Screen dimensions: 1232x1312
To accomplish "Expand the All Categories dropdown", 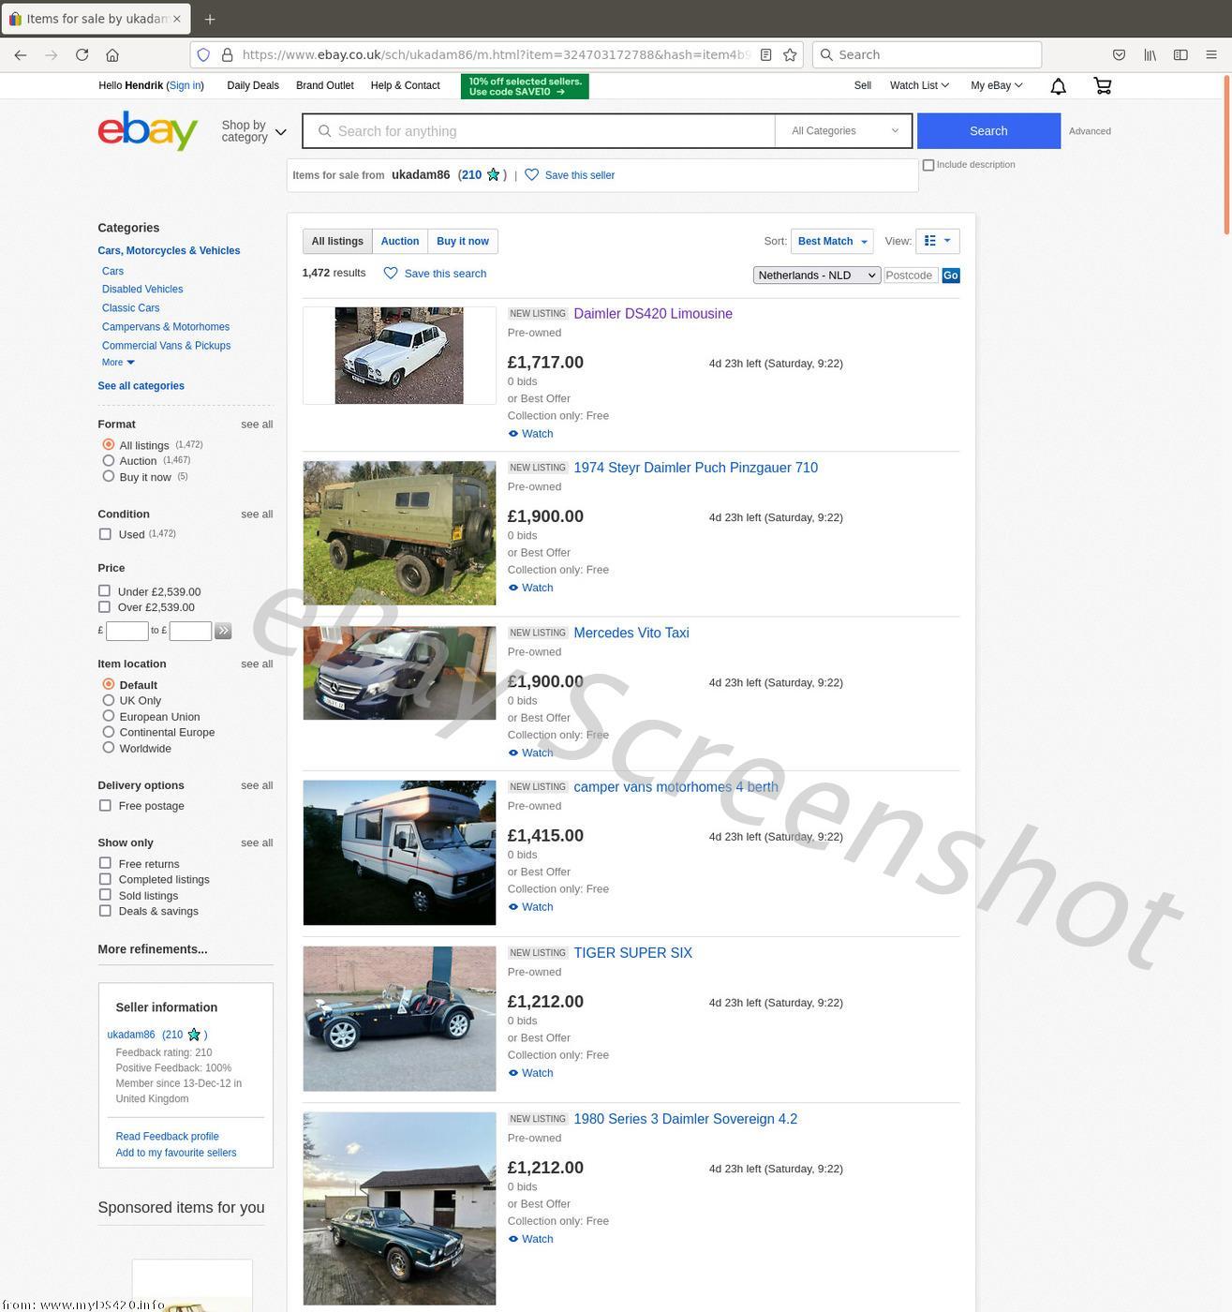I will [843, 131].
